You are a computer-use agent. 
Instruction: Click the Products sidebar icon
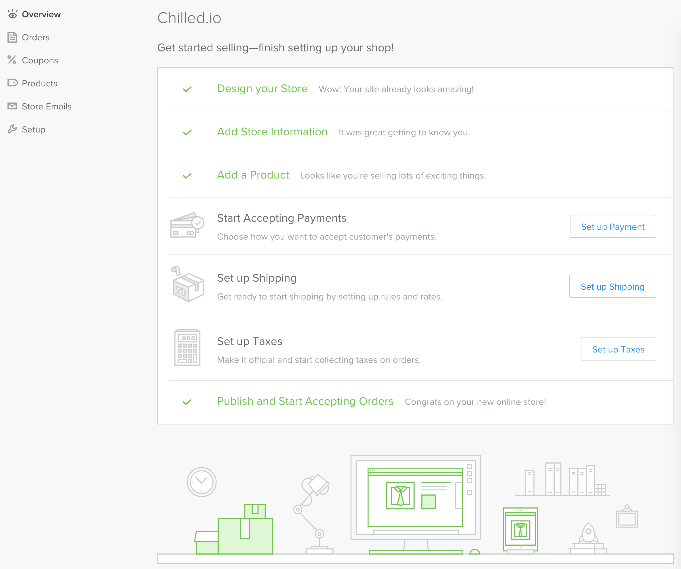[12, 83]
